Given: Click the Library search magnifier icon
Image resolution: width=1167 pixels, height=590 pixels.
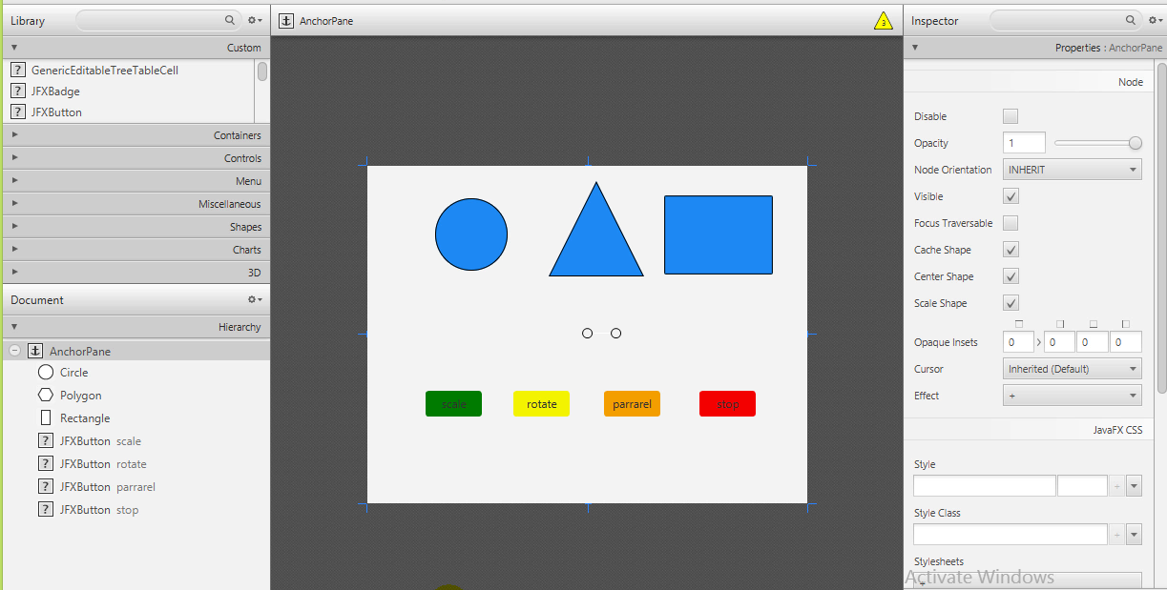Looking at the screenshot, I should pyautogui.click(x=230, y=20).
